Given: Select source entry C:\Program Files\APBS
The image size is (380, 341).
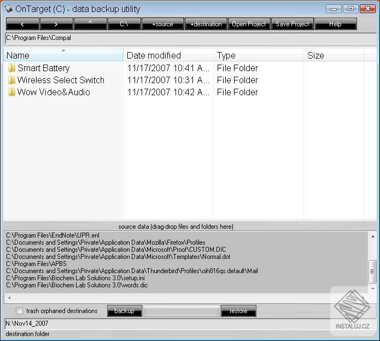Looking at the screenshot, I should (36, 264).
